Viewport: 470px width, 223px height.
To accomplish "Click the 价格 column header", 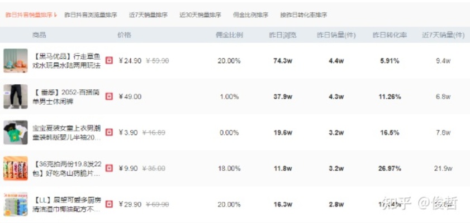I will [x=125, y=35].
